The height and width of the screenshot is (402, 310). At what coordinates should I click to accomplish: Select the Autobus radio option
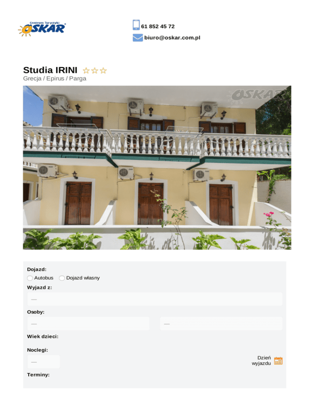point(30,278)
